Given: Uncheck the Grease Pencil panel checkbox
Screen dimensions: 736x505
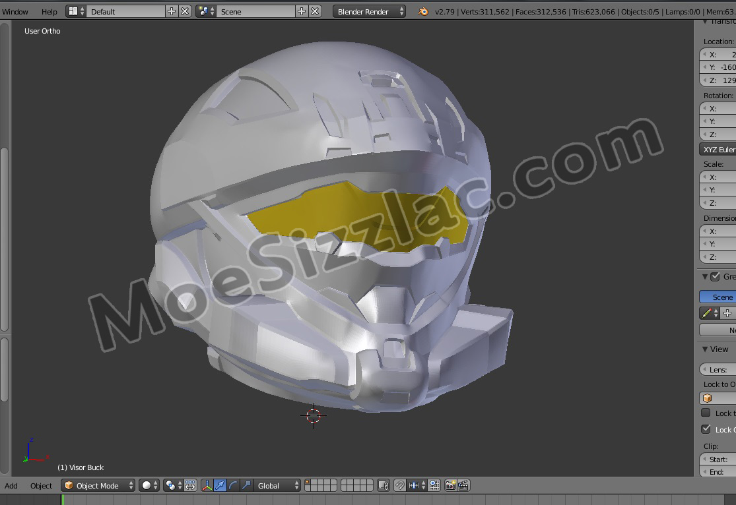Looking at the screenshot, I should 715,277.
